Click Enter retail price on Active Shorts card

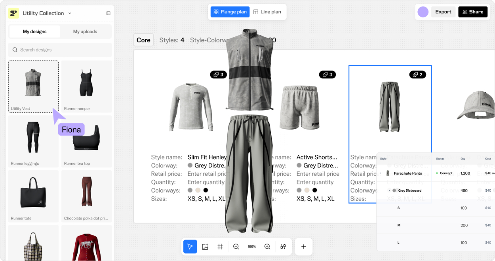[x=318, y=174]
